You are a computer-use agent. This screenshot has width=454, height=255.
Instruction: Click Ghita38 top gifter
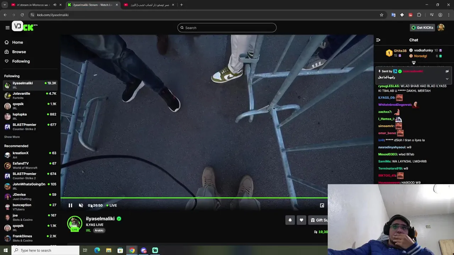[400, 51]
